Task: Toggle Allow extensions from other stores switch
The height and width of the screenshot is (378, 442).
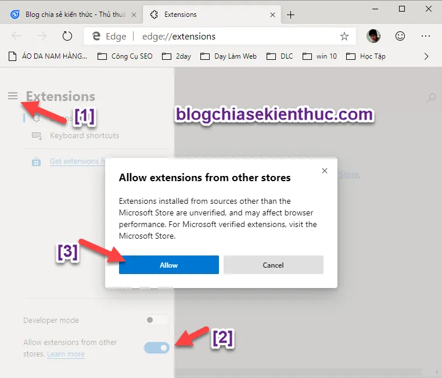Action: tap(157, 348)
